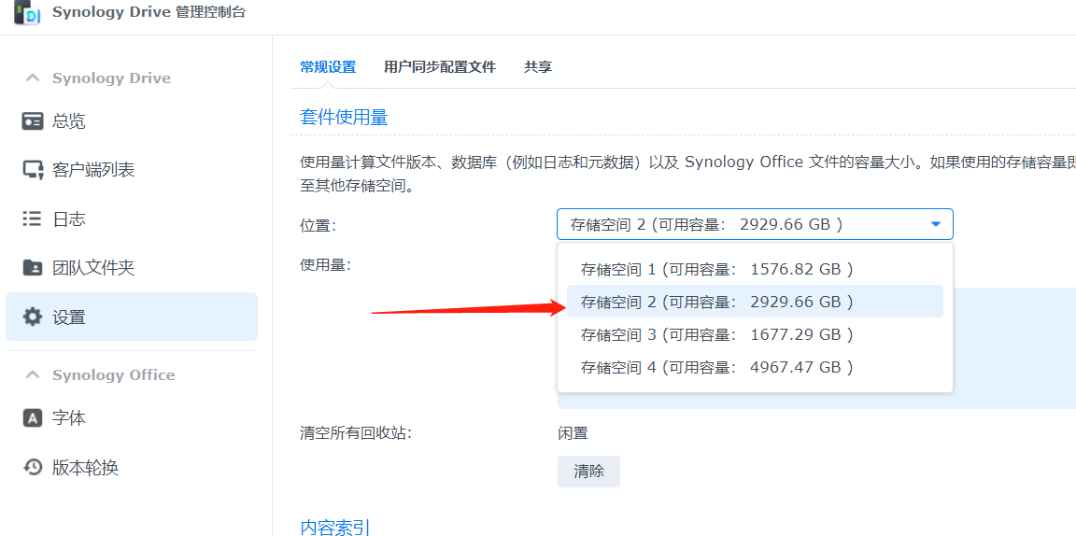Screen dimensions: 1076x536
Task: Open 总览 in the sidebar
Action: [132, 121]
